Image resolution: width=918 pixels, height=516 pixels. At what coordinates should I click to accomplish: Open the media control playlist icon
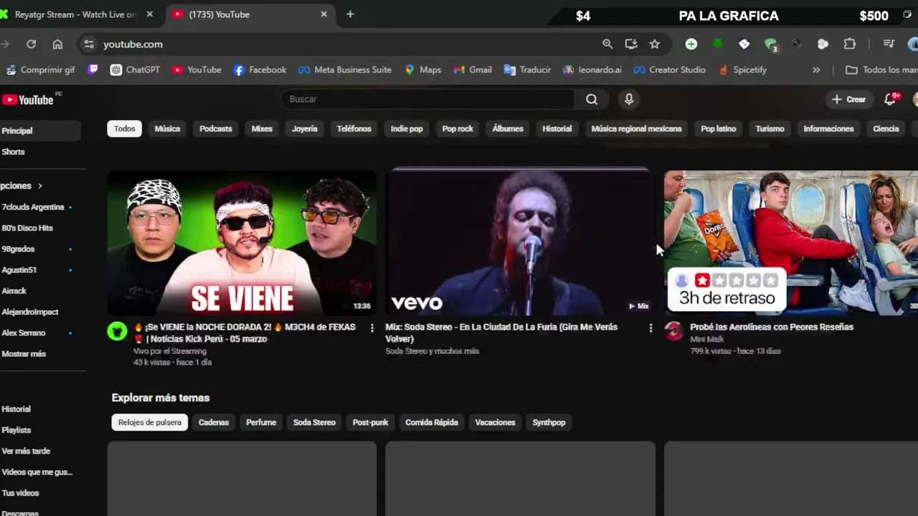(889, 44)
